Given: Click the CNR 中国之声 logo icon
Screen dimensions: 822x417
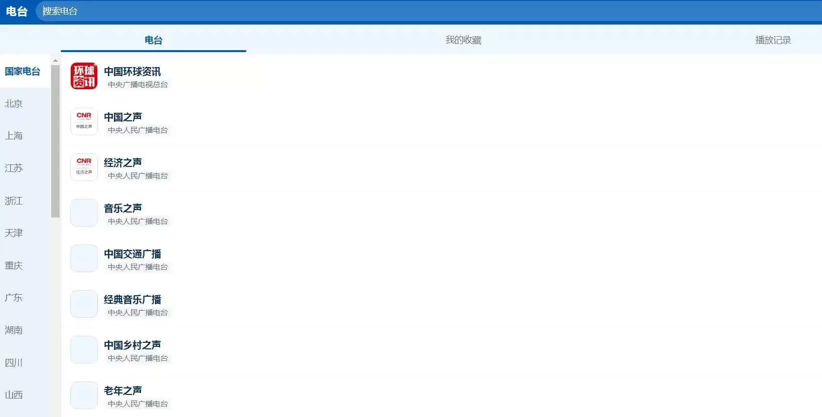Looking at the screenshot, I should pyautogui.click(x=84, y=122).
